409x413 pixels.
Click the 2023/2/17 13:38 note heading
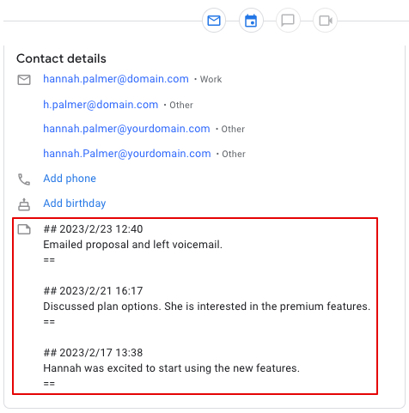pyautogui.click(x=93, y=353)
